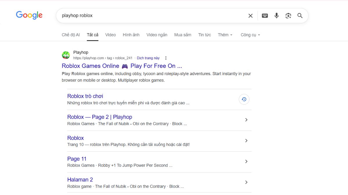
Task: Select the Chế độ AI tab
Action: (x=71, y=35)
